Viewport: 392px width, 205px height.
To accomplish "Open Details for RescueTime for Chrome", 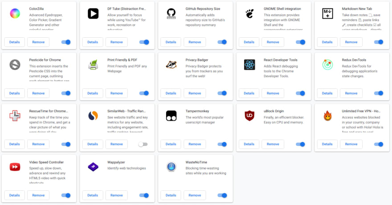I will coord(15,144).
